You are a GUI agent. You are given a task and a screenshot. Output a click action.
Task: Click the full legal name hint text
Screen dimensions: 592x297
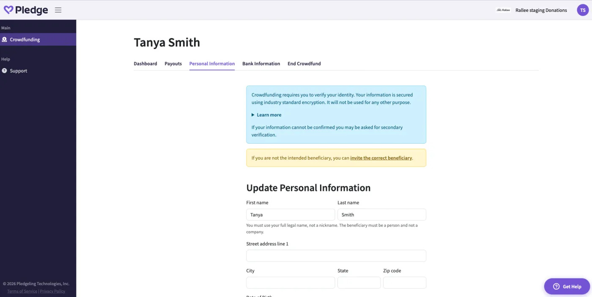tap(332, 229)
